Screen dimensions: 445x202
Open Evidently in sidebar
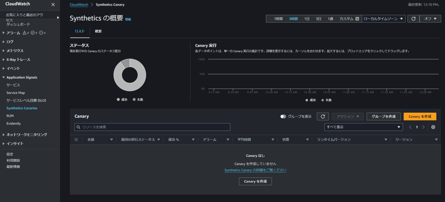(x=13, y=123)
